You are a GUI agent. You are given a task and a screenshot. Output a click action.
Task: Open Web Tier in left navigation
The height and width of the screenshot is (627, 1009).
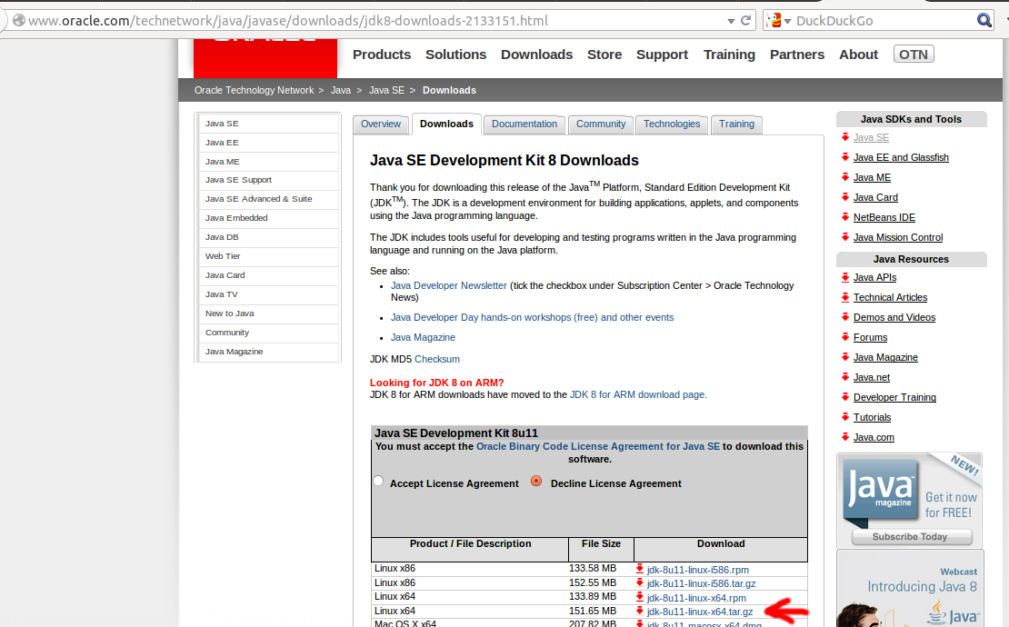[269, 256]
